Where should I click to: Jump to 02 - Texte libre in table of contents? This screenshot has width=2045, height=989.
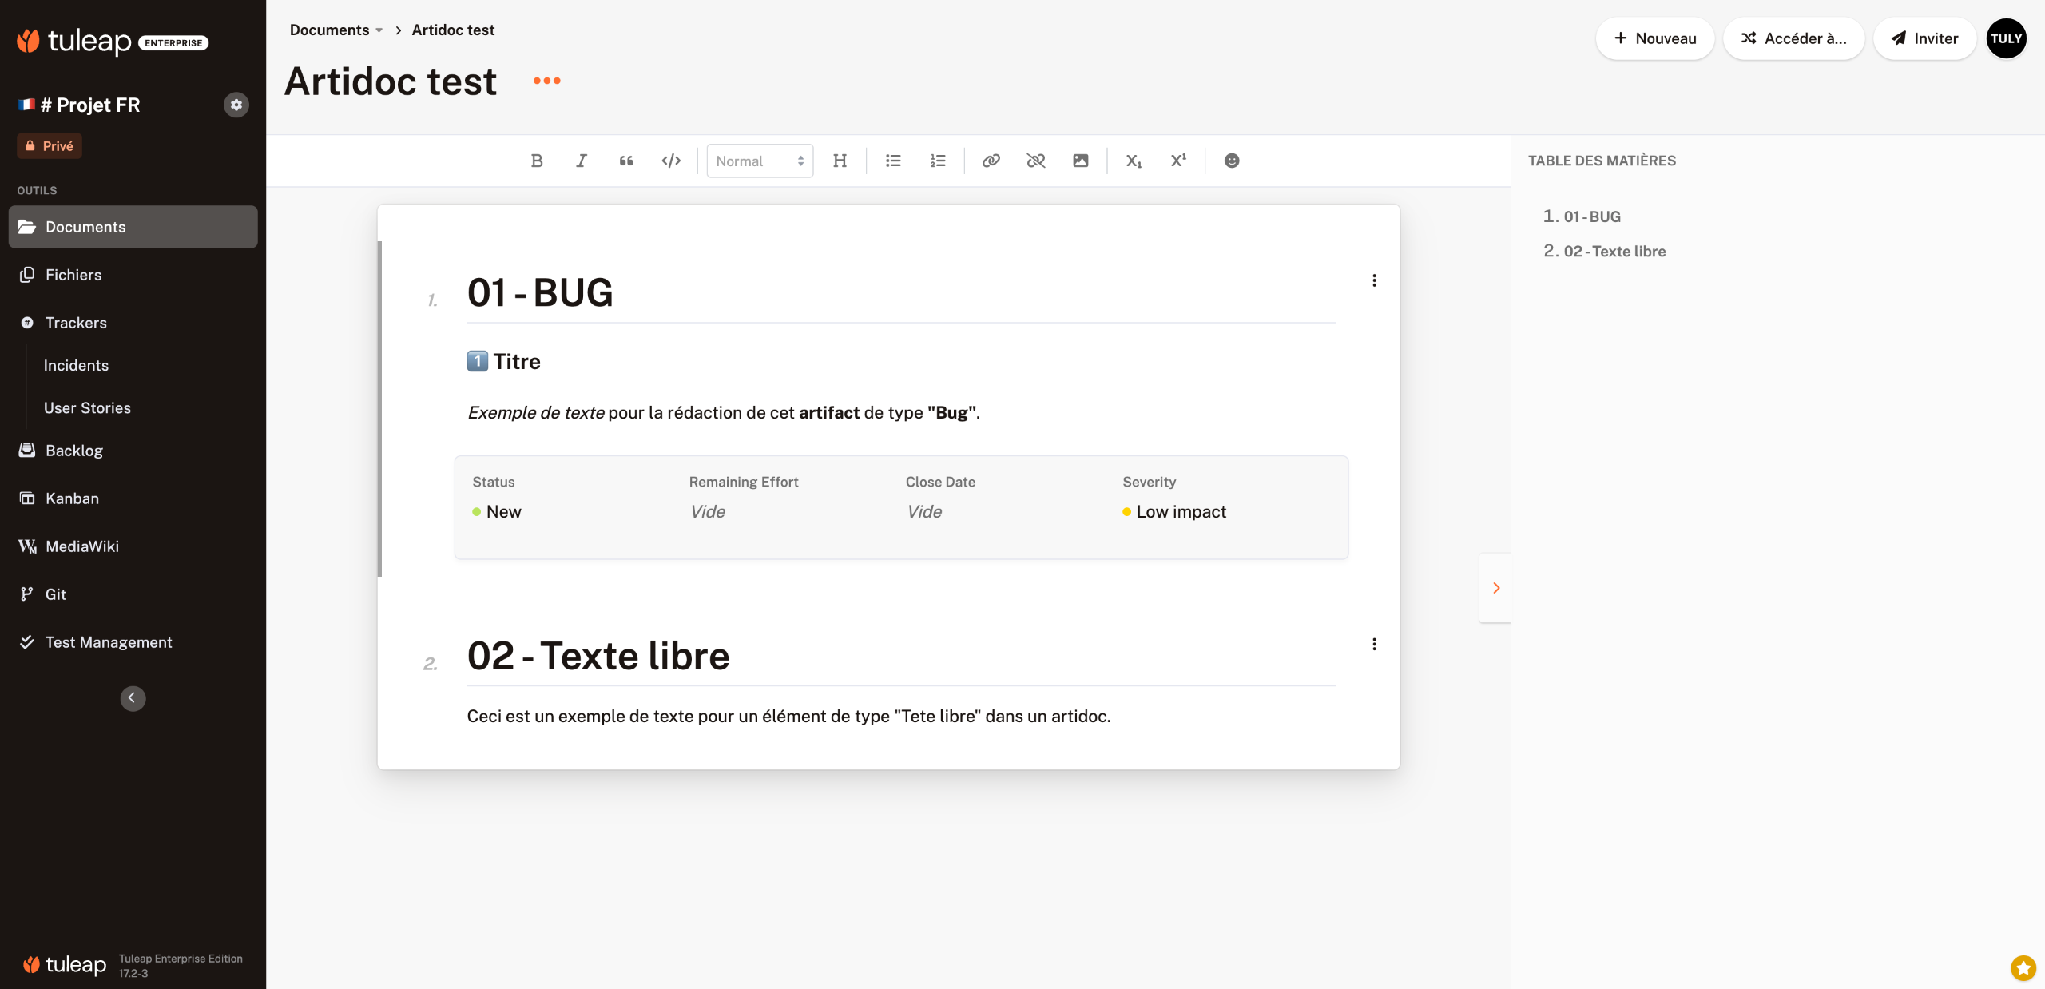click(1614, 252)
